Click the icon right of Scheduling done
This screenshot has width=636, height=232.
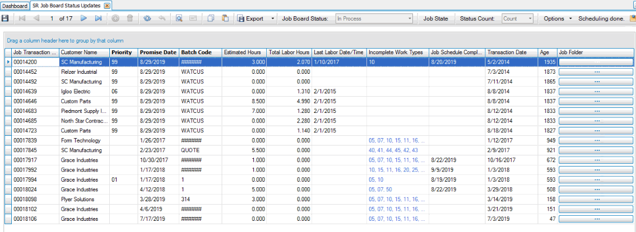point(633,18)
